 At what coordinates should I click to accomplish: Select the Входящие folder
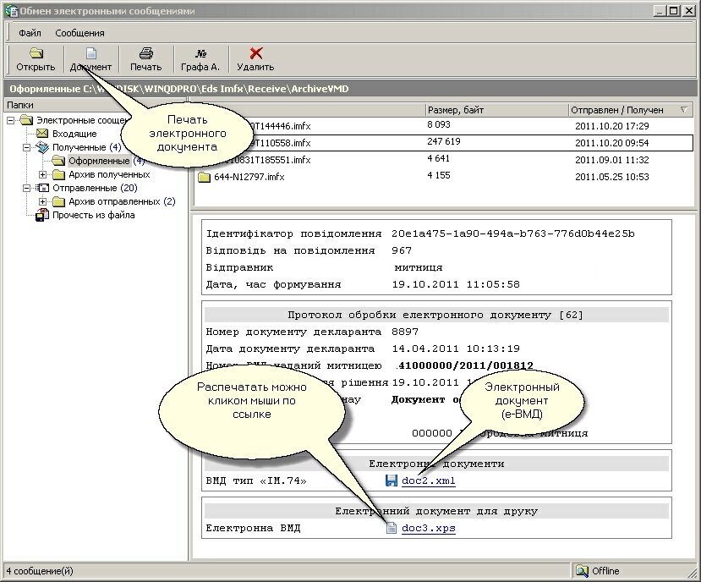pyautogui.click(x=74, y=134)
